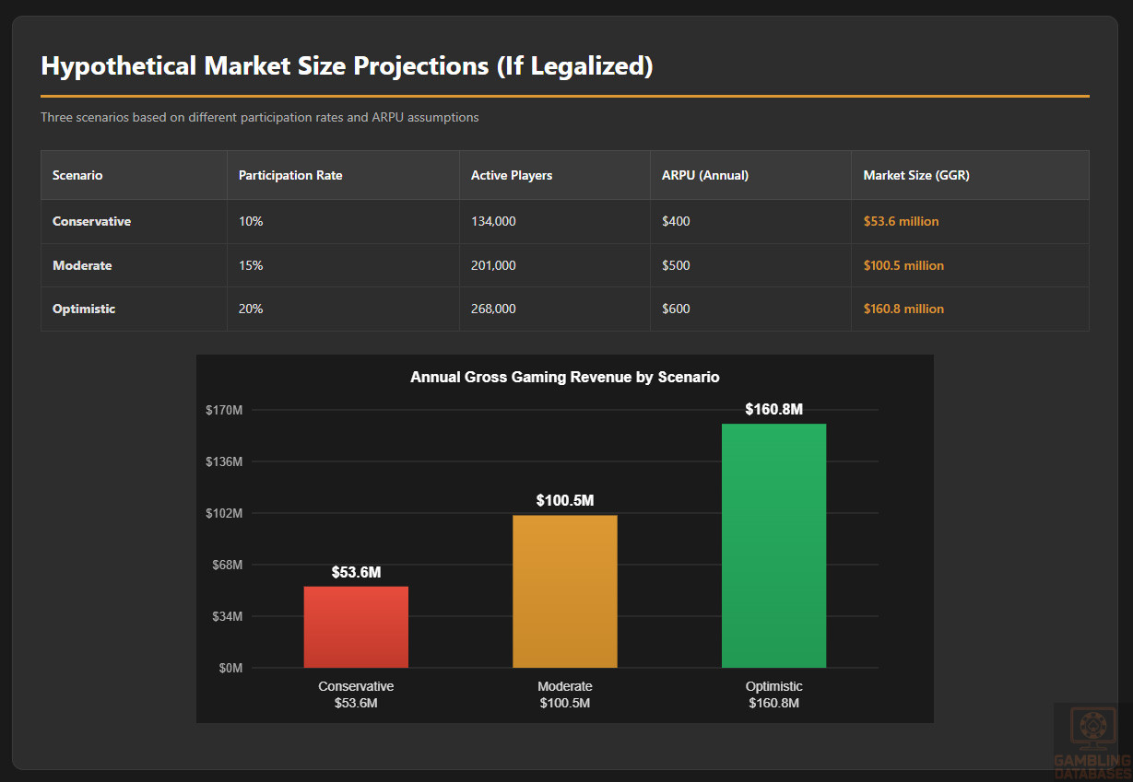Image resolution: width=1133 pixels, height=782 pixels.
Task: Select the Optimistic row label in table
Action: click(84, 309)
